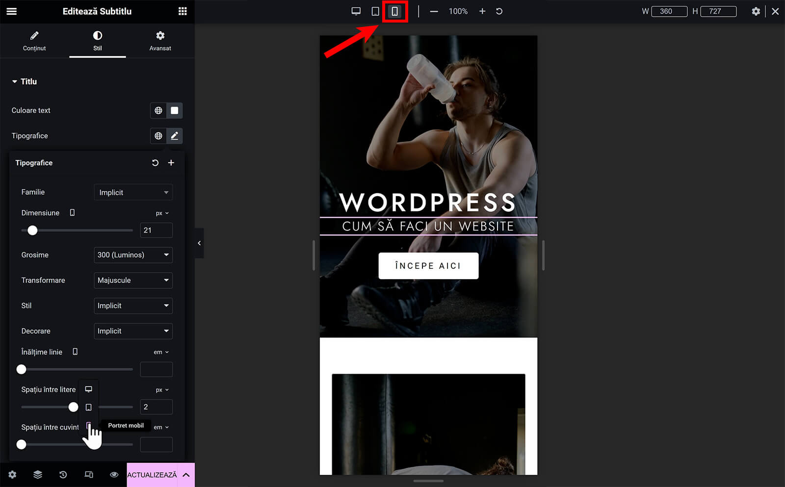Switch preview to Desktop device
This screenshot has height=487, width=785.
356,11
